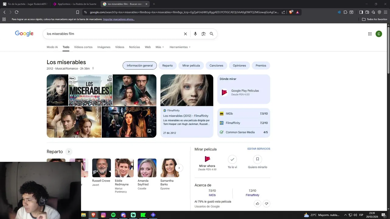Open Brave VPN shield icon

point(379,12)
